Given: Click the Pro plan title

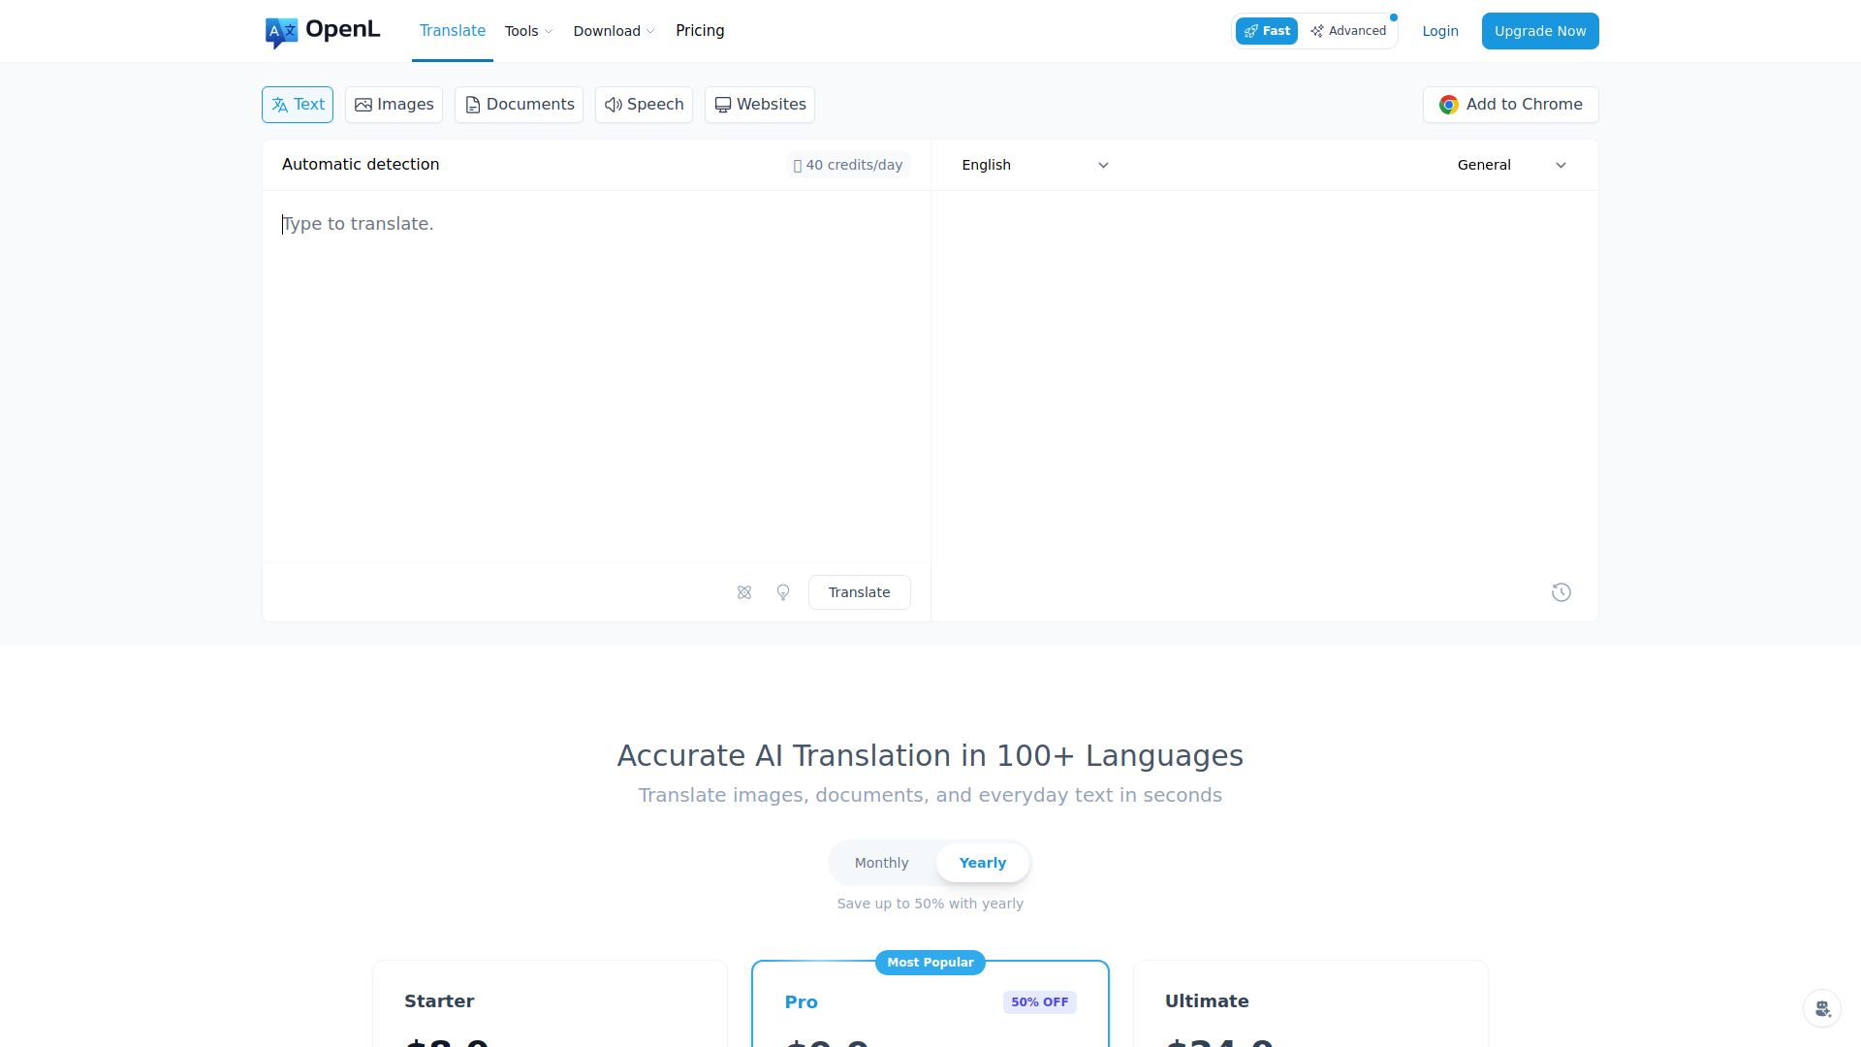Looking at the screenshot, I should point(802,1002).
